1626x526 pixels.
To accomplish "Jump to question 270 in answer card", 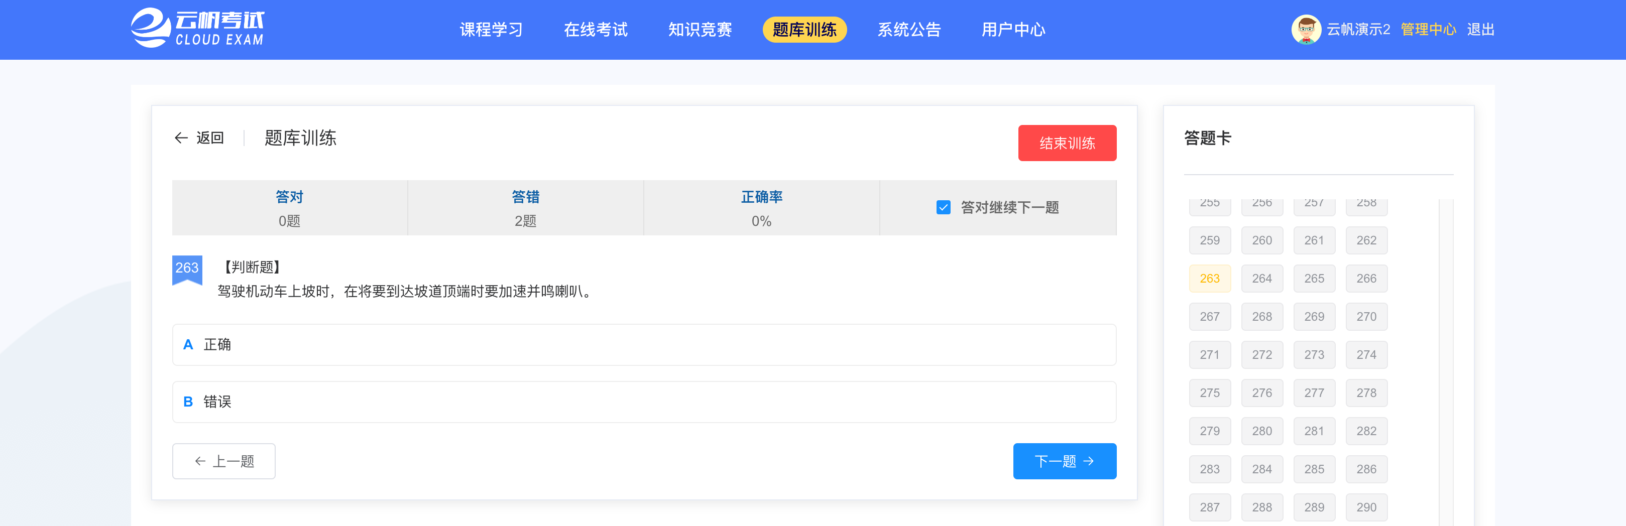I will click(1366, 317).
